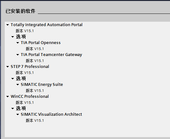This screenshot has width=170, height=139.
Task: Select STEP 7 Professional entry
Action: 30,67
